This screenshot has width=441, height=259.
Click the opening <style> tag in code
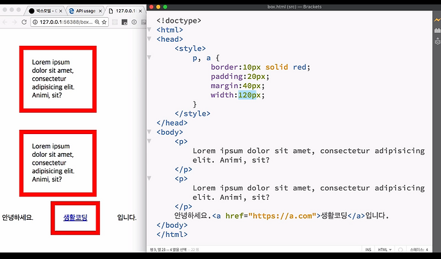[x=190, y=48]
